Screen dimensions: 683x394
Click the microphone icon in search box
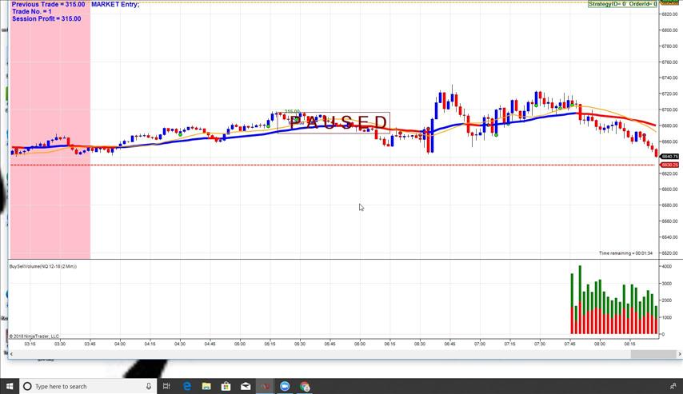(x=149, y=386)
